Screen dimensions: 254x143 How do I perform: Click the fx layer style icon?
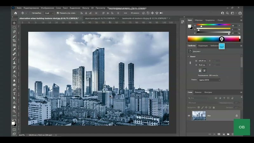(214, 134)
